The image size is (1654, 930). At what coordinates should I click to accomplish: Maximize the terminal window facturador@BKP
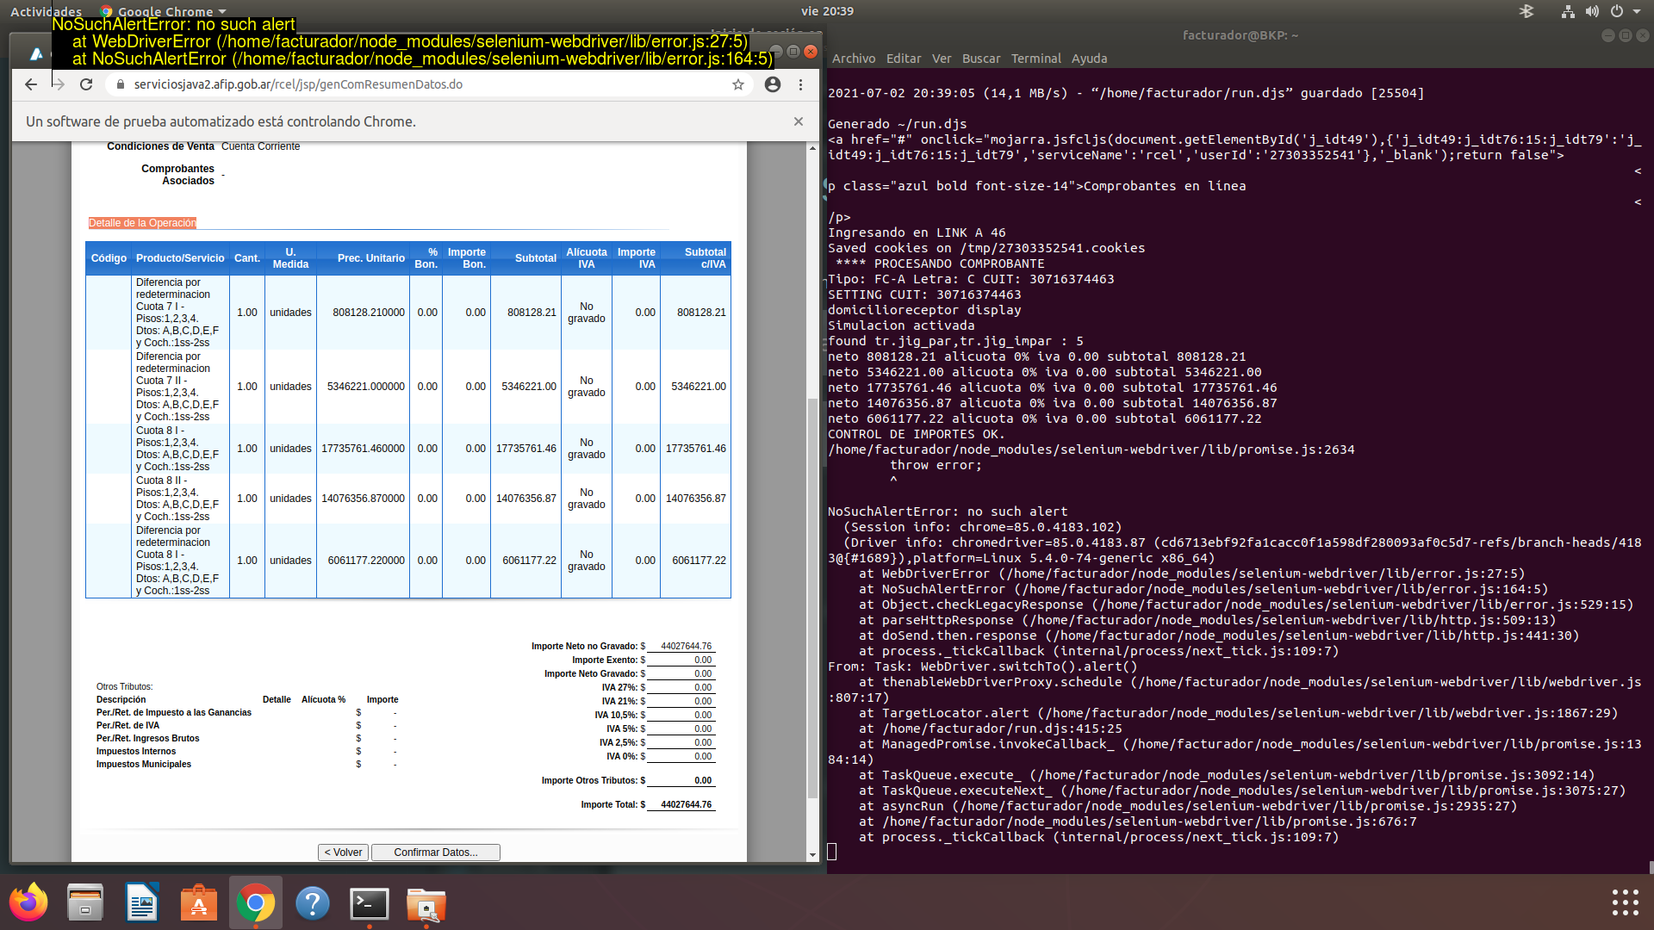(1625, 35)
